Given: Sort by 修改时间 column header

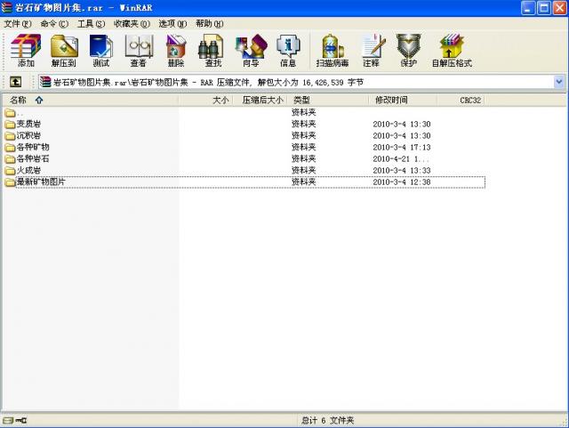Looking at the screenshot, I should [x=391, y=101].
